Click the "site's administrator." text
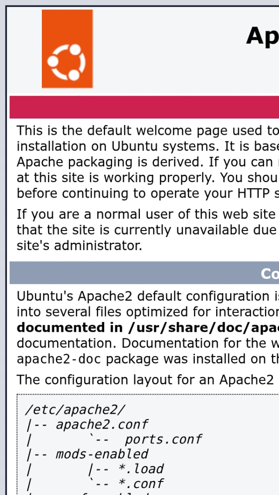This screenshot has height=495, width=279. [79, 245]
